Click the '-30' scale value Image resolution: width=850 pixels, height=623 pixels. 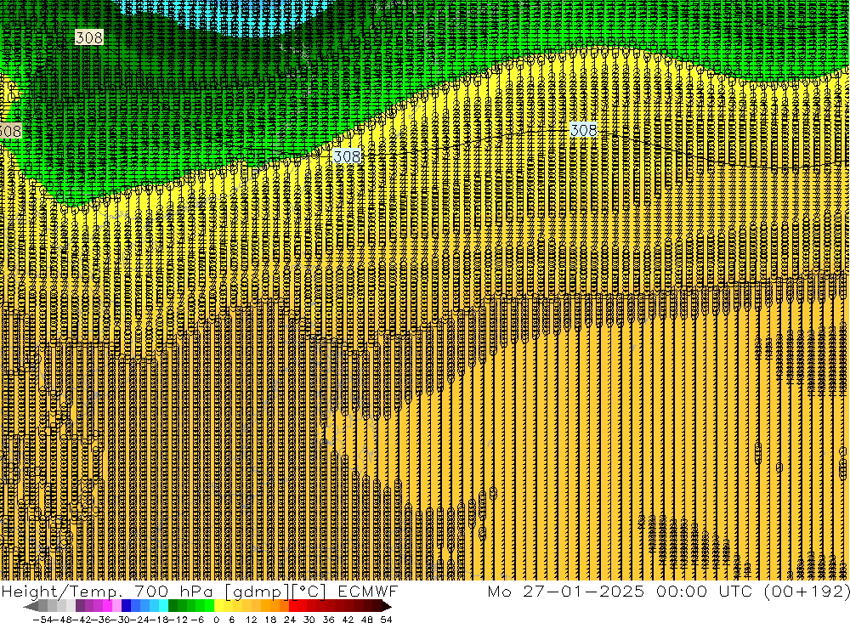click(x=119, y=620)
